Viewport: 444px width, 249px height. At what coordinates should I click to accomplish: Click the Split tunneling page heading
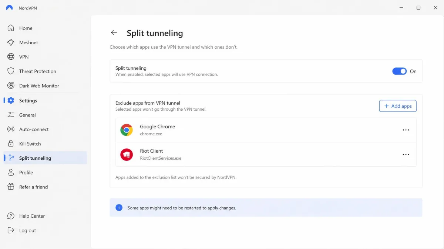(155, 33)
